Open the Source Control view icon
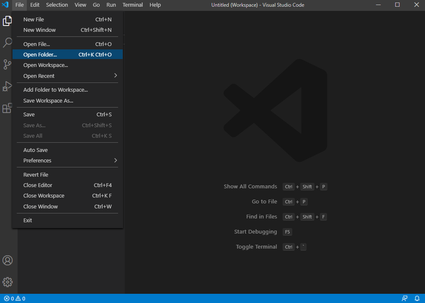 (7, 64)
